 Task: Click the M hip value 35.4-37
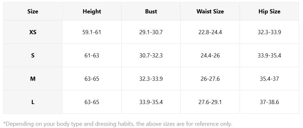269,79
